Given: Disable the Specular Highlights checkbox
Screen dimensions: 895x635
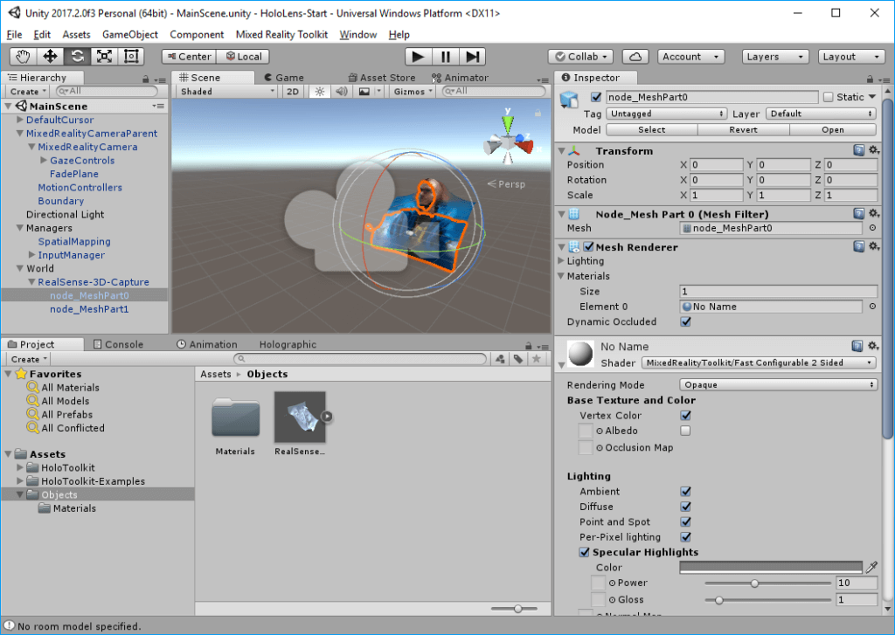Looking at the screenshot, I should point(585,552).
